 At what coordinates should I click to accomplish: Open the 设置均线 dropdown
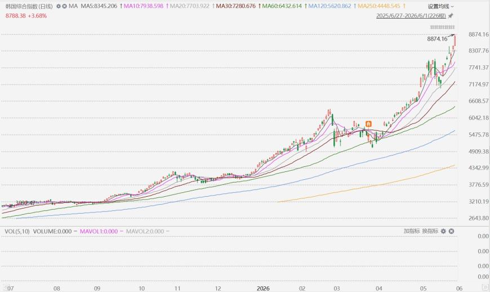coord(440,6)
